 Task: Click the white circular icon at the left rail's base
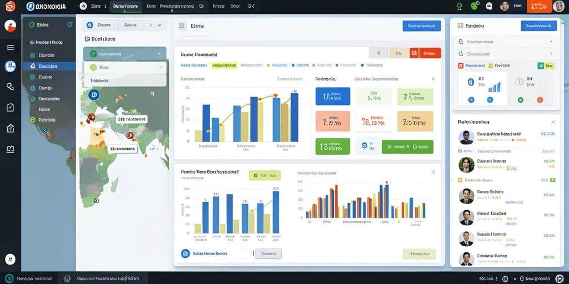pyautogui.click(x=10, y=259)
